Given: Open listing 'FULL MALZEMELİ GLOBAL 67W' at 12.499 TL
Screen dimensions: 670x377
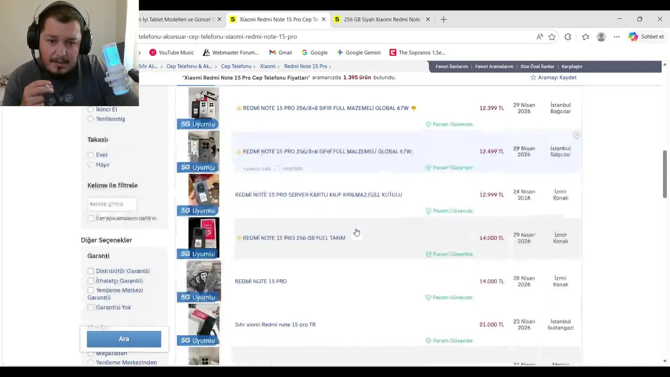Looking at the screenshot, I should 327,151.
